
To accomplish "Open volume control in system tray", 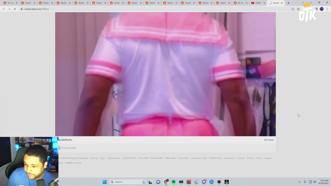I will pyautogui.click(x=314, y=182).
